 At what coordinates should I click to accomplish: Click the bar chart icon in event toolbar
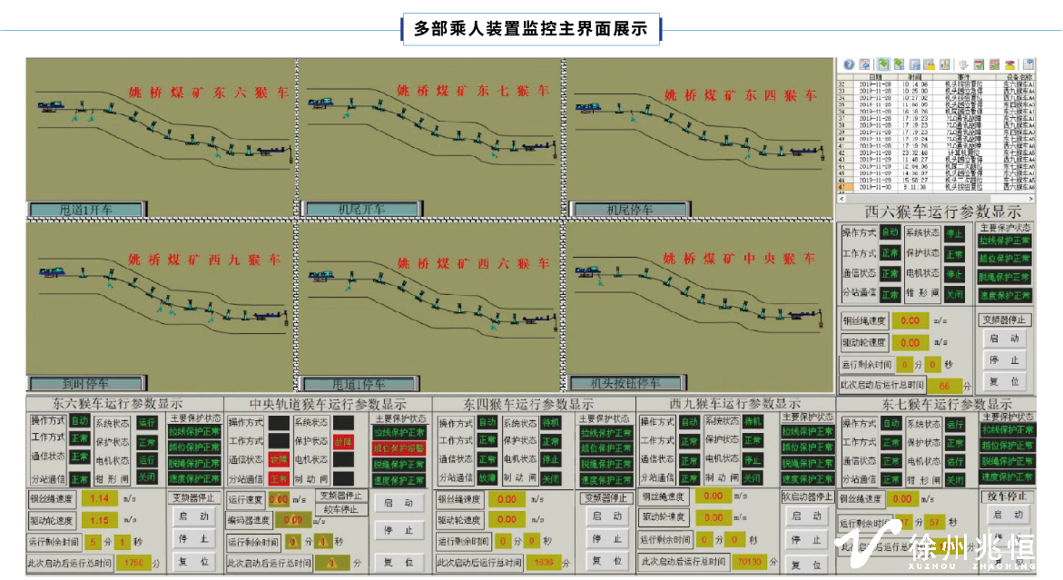[945, 64]
